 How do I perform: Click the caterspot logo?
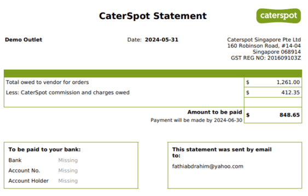[x=278, y=16]
